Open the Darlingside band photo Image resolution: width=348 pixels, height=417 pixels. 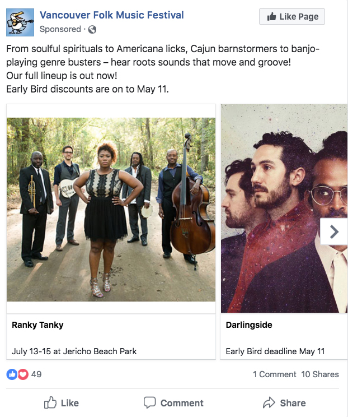pyautogui.click(x=284, y=208)
